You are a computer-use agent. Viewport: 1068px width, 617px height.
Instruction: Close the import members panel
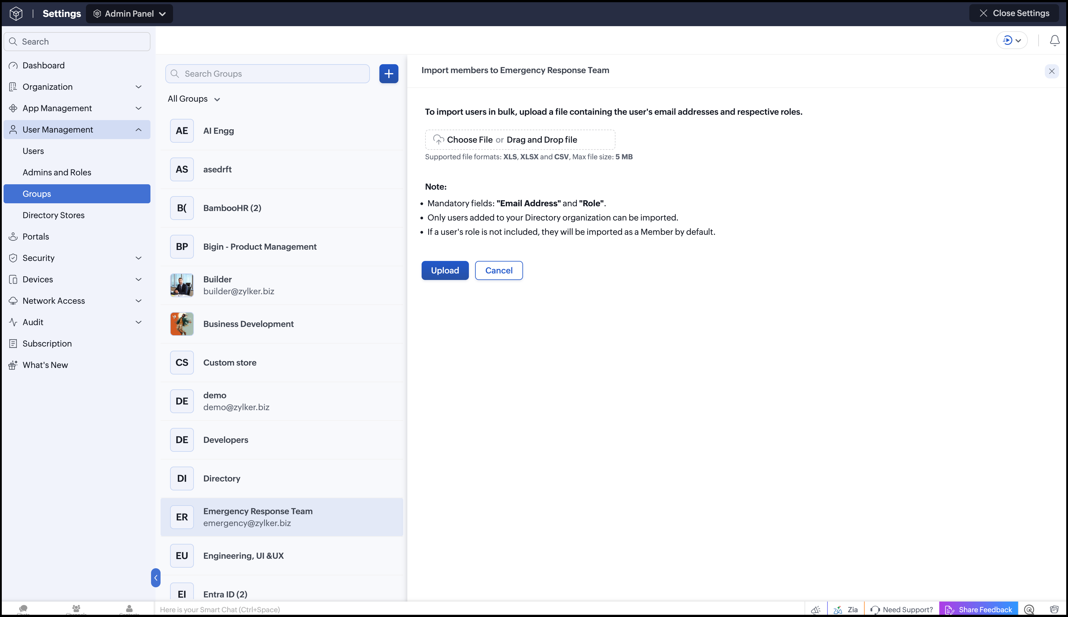pyautogui.click(x=1051, y=71)
